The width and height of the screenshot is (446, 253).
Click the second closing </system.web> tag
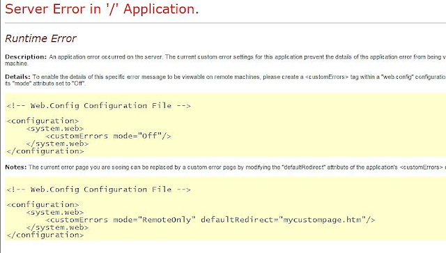click(x=57, y=227)
